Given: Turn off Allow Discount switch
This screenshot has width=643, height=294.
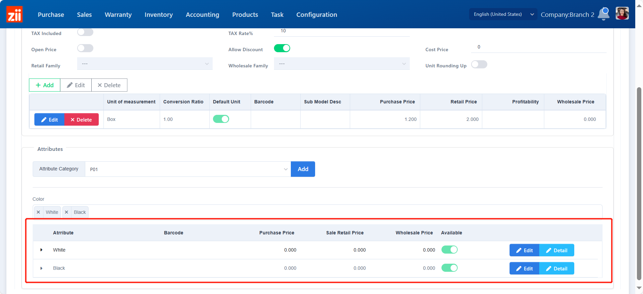Looking at the screenshot, I should [282, 48].
